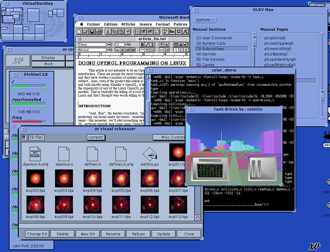Open the Edition menu
This screenshot has width=330, height=252.
(x=111, y=24)
